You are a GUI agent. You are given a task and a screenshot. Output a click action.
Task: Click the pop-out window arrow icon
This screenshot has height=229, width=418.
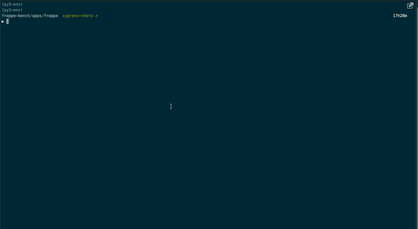tap(410, 5)
